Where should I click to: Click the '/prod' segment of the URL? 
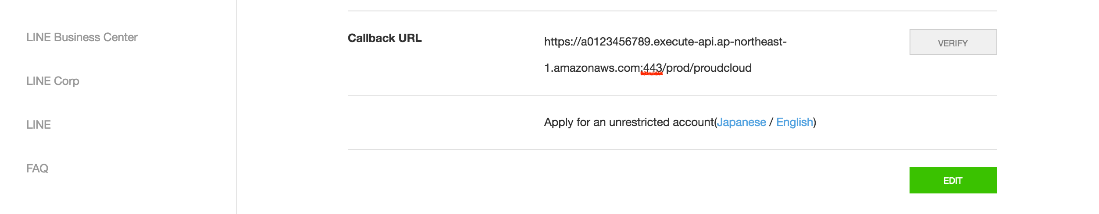pyautogui.click(x=676, y=68)
